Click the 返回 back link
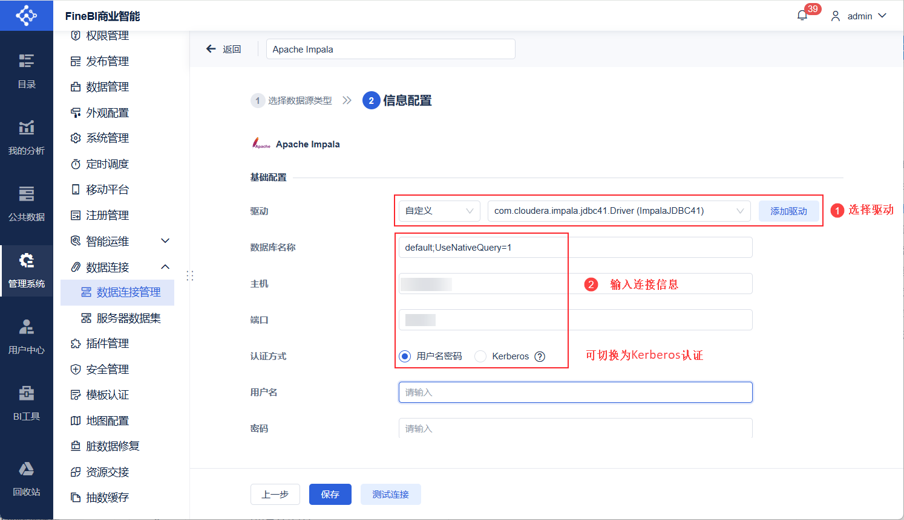Viewport: 904px width, 520px height. click(232, 50)
